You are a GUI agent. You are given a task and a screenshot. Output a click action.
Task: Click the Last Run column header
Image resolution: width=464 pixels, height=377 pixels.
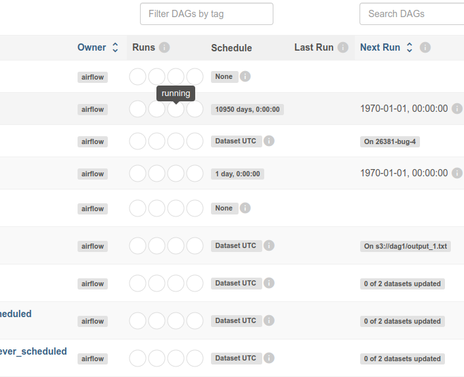(x=313, y=47)
